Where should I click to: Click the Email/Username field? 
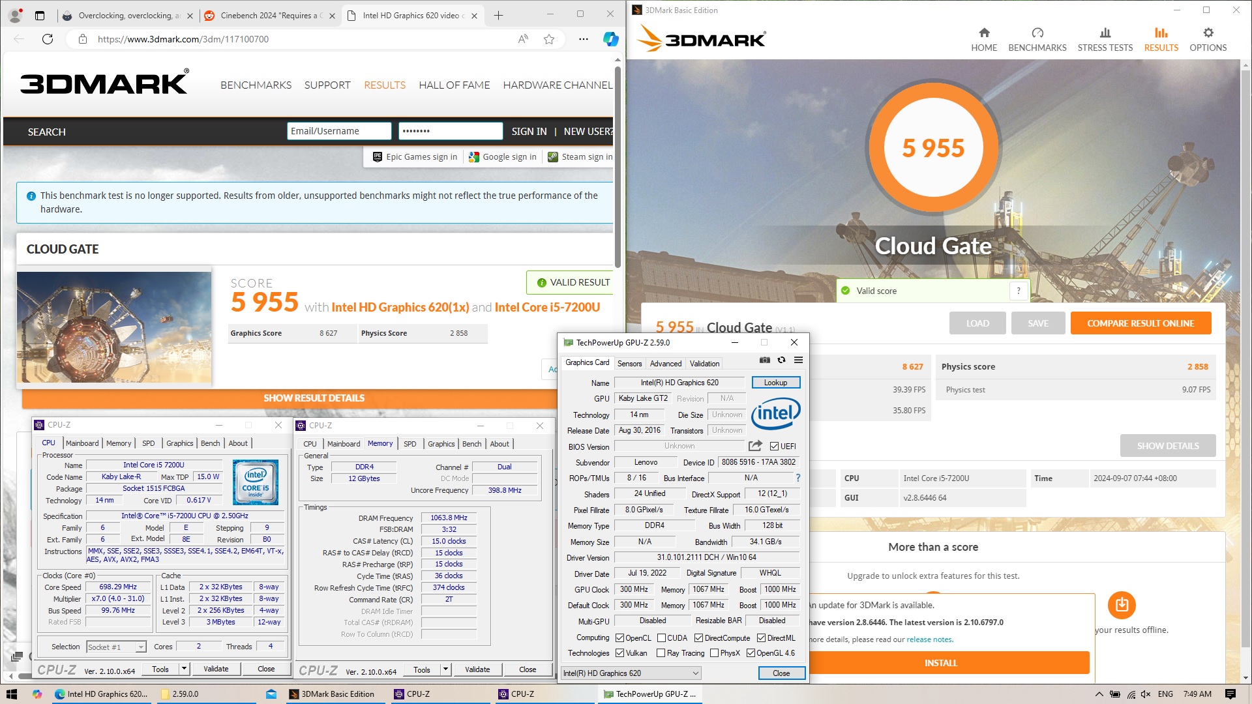pyautogui.click(x=339, y=131)
